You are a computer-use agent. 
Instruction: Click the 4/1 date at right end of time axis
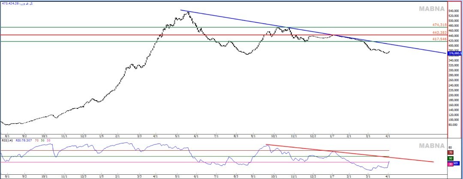coord(388,135)
